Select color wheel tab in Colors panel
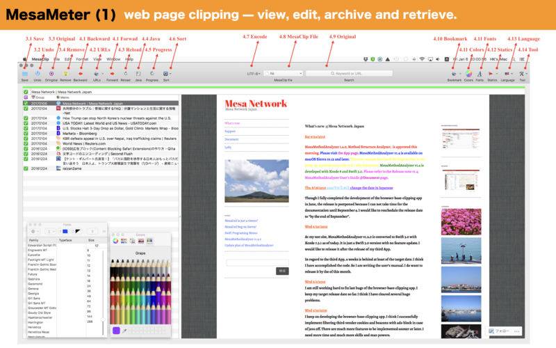Screen dimensions: 556x348 115,241
